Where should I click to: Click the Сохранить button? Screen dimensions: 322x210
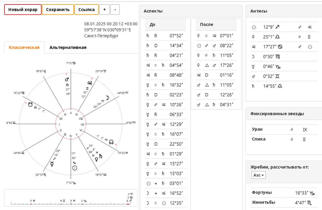tap(58, 10)
